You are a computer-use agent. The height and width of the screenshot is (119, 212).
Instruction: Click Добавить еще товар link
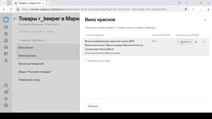click(x=98, y=61)
